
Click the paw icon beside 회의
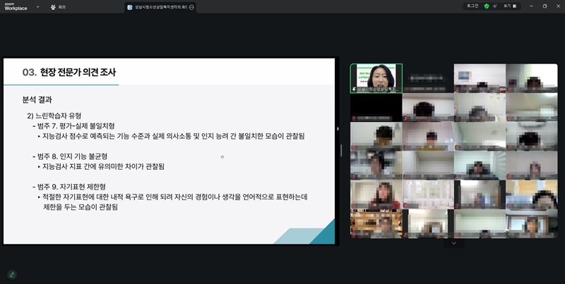pos(54,6)
